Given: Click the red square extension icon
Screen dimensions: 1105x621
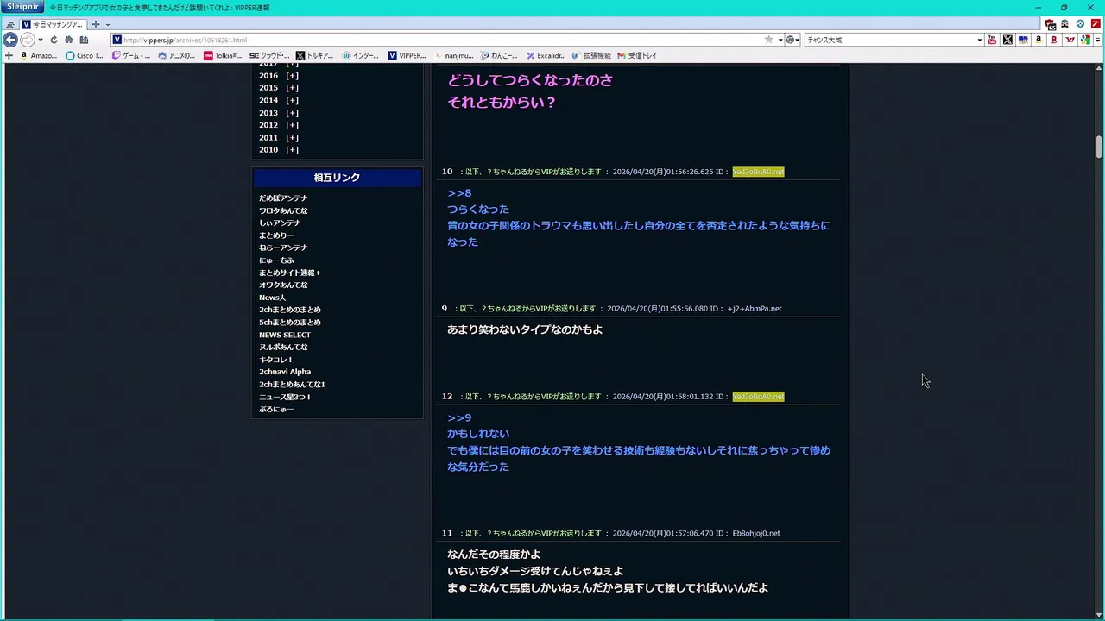Looking at the screenshot, I should (x=1096, y=24).
